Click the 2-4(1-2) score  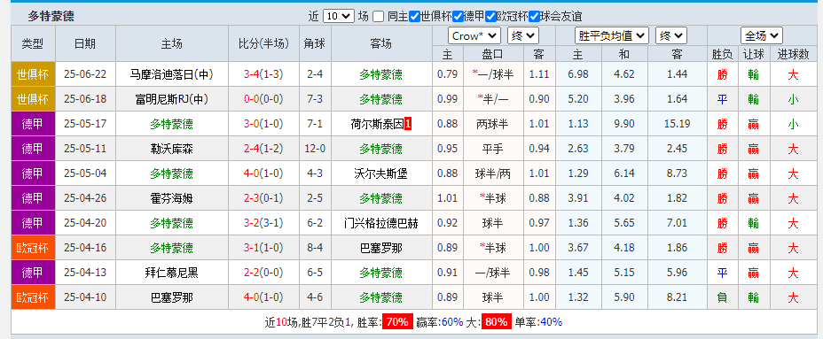pos(263,149)
